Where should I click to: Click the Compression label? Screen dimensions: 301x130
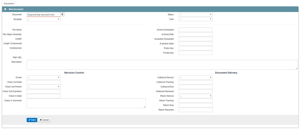coord(16,48)
